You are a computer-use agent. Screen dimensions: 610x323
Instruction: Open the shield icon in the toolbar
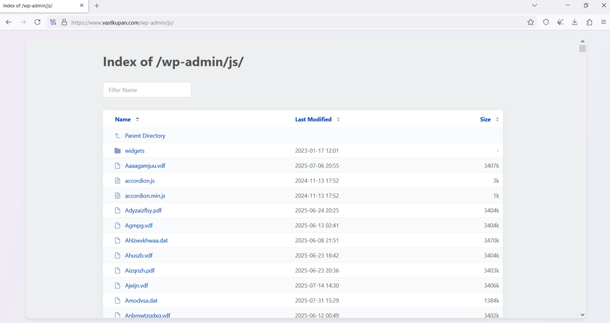coord(546,22)
